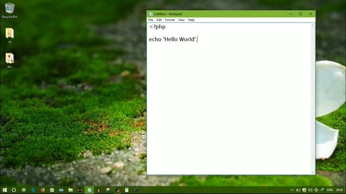Open the terminal icon at taskbar end
The width and height of the screenshot is (346, 194).
coord(136,190)
